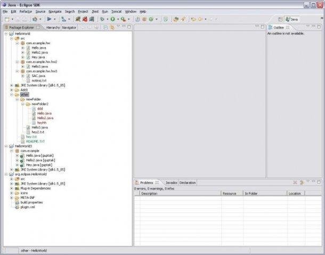Click the Debug bug icon in toolbar

tap(102, 19)
